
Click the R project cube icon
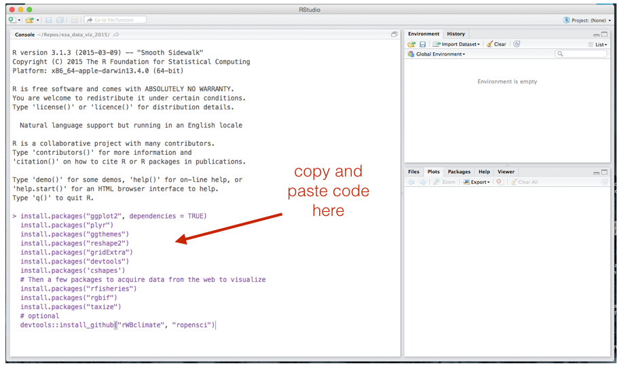(566, 20)
